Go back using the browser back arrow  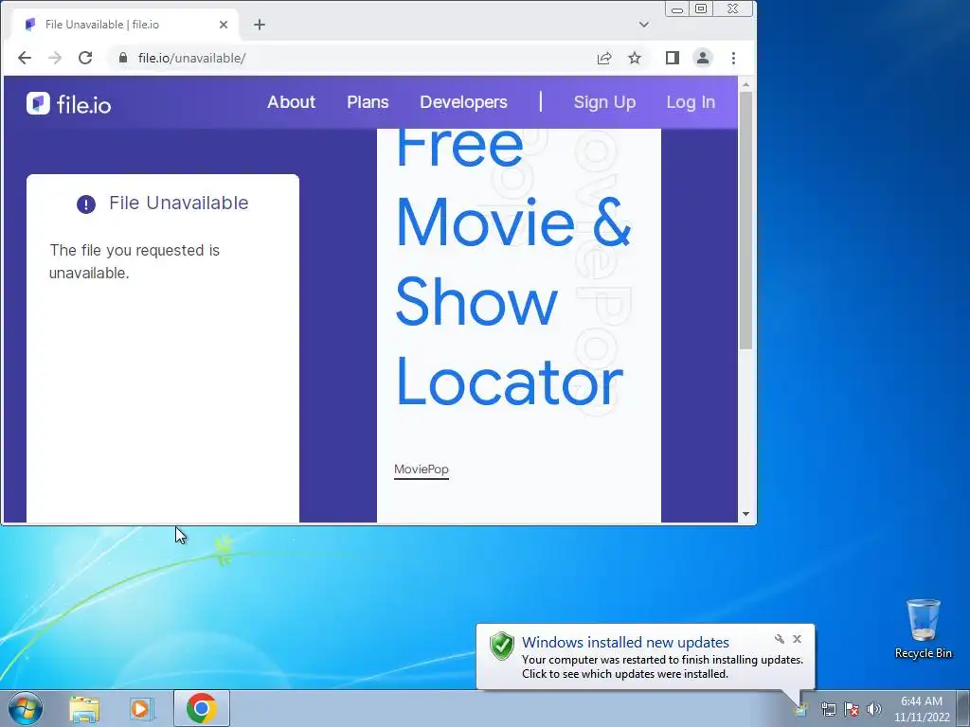click(x=24, y=58)
